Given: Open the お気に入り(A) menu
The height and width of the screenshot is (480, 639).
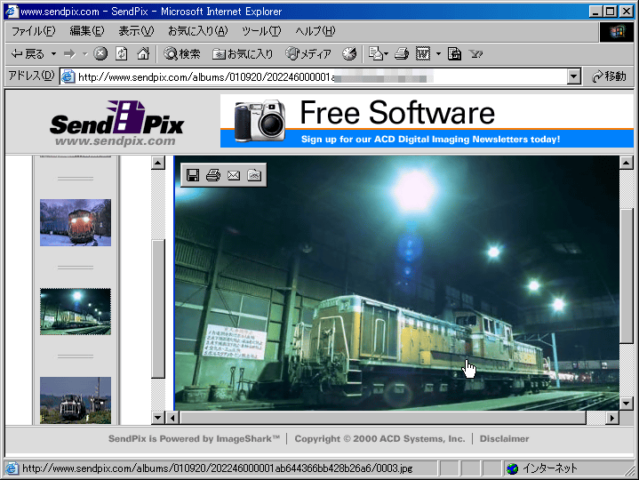Looking at the screenshot, I should (x=198, y=31).
